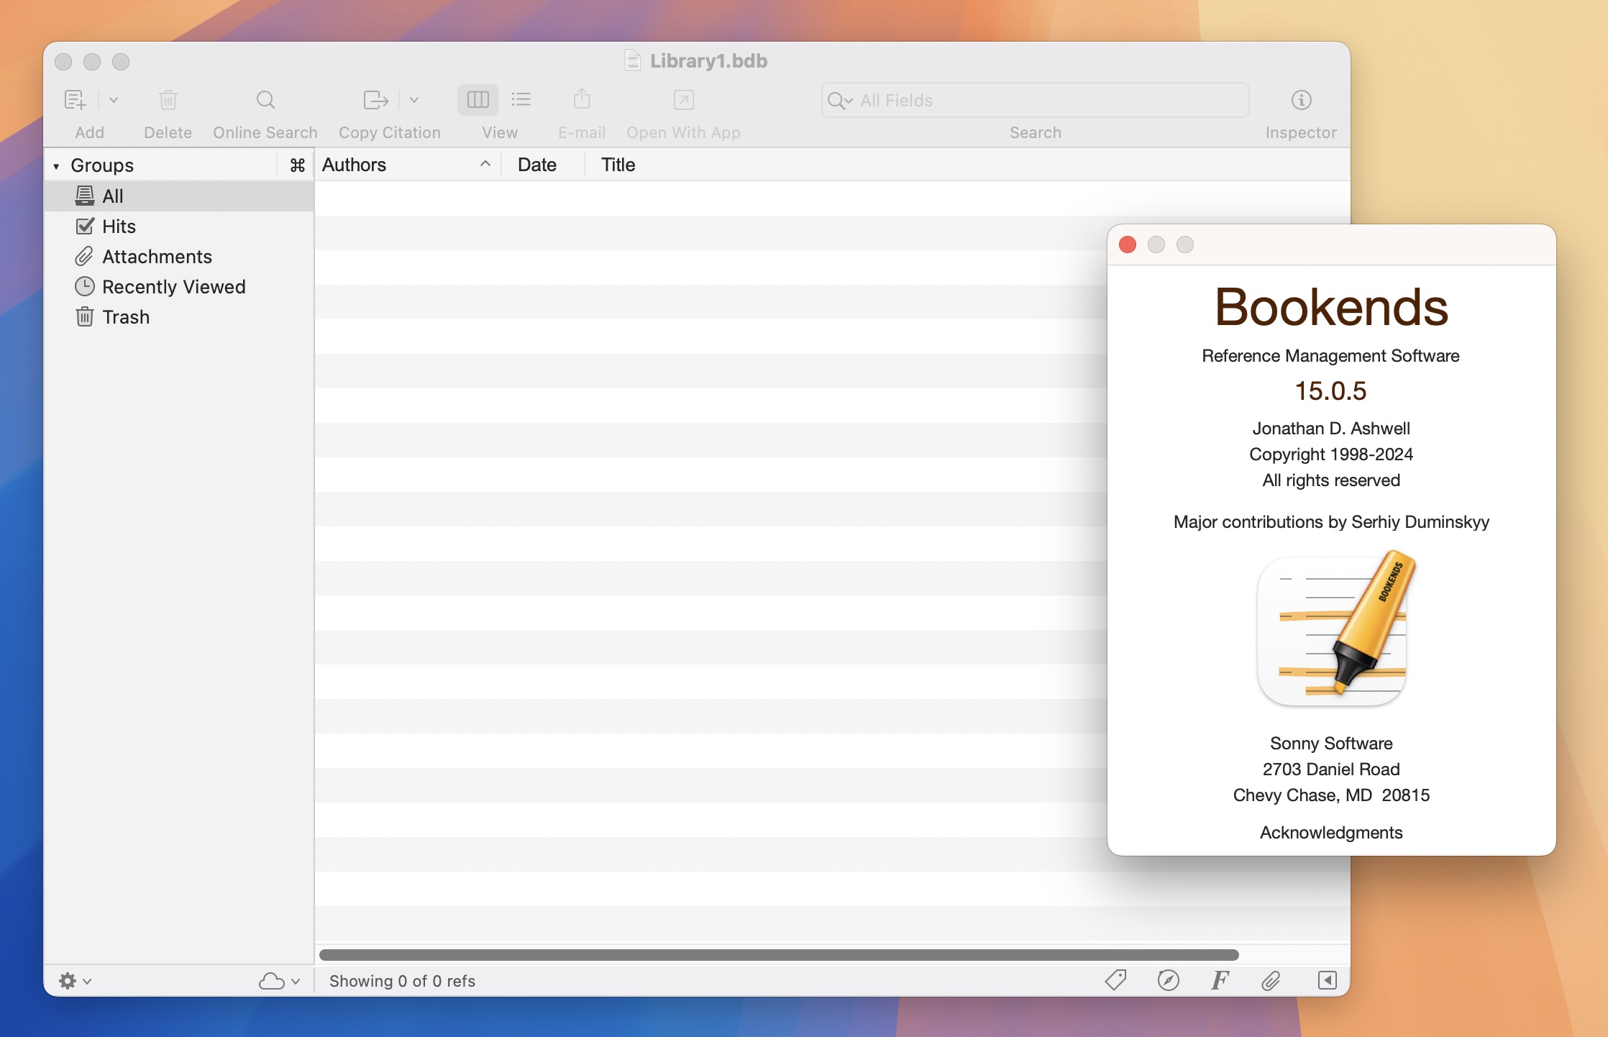Click the Bookends highlighter app icon
1608x1037 pixels.
point(1335,627)
